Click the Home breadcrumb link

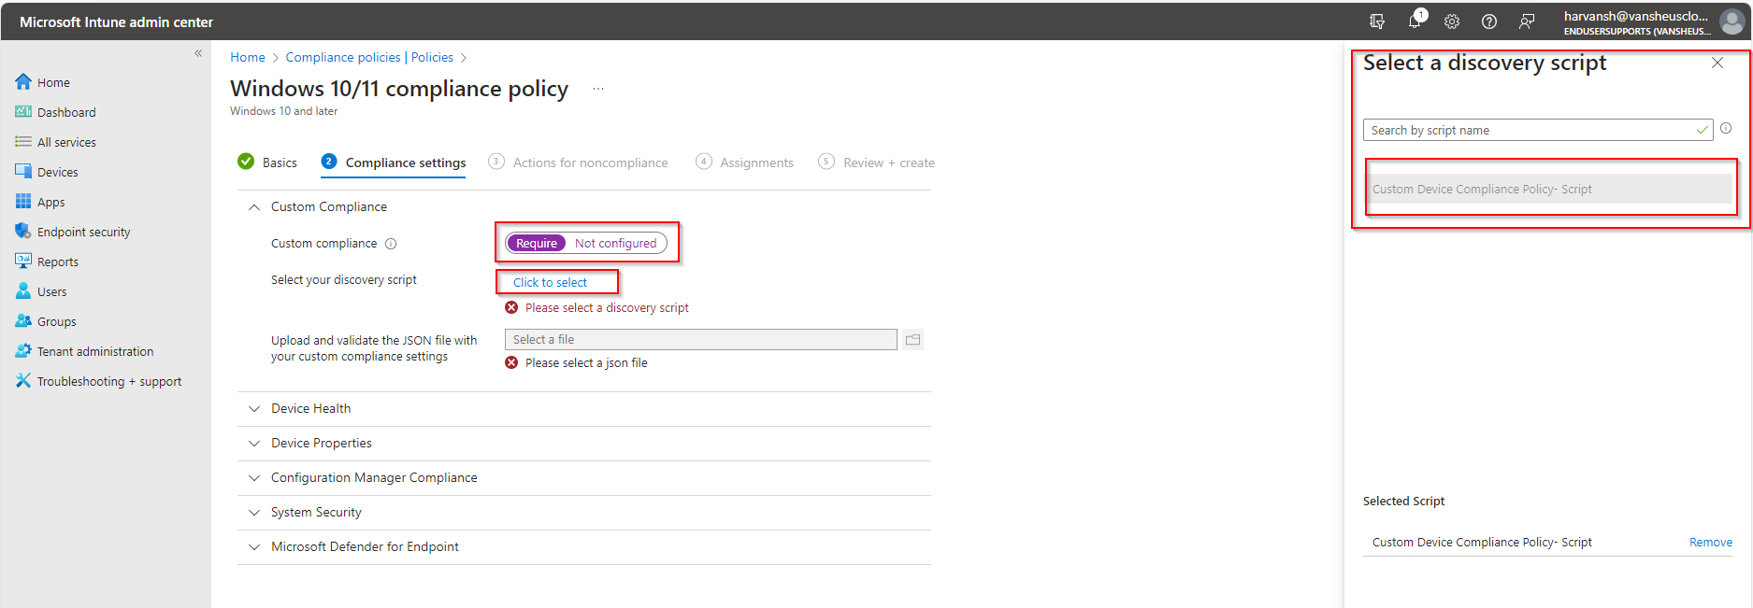point(248,57)
